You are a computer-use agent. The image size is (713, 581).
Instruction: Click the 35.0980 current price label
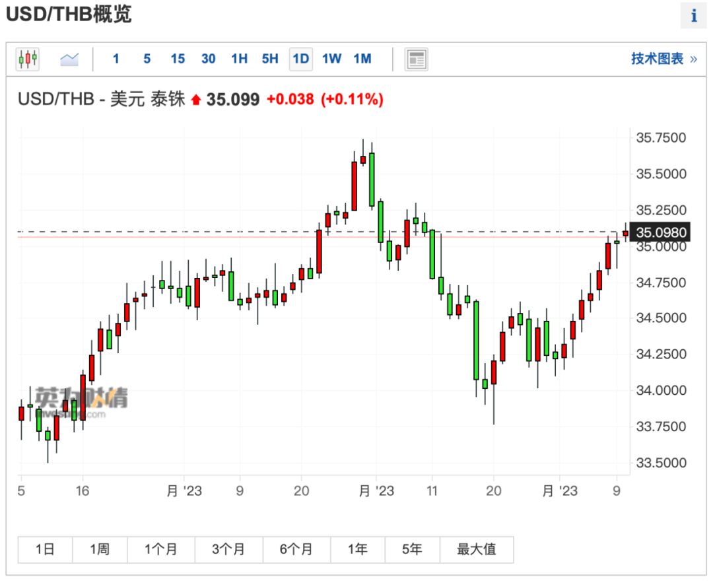pyautogui.click(x=661, y=232)
